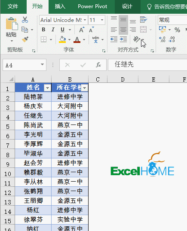Increase decimal places icon
The width and height of the screenshot is (187, 231).
coord(162,40)
